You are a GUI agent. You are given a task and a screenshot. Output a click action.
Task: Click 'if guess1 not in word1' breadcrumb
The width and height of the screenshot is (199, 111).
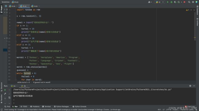coord(42,82)
